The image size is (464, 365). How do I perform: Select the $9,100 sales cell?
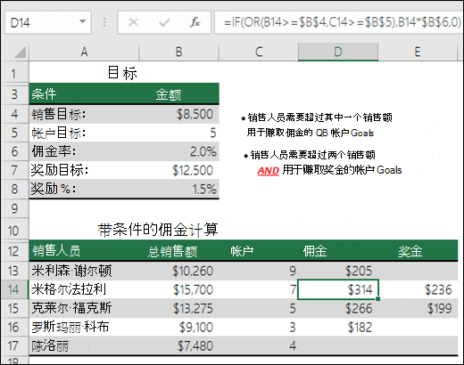click(179, 327)
